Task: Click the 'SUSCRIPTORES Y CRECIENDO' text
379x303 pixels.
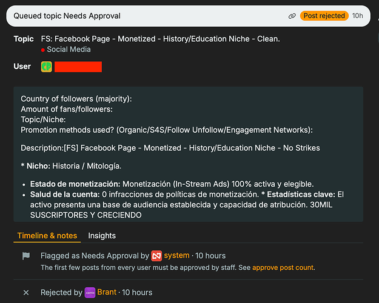Action: (86, 215)
